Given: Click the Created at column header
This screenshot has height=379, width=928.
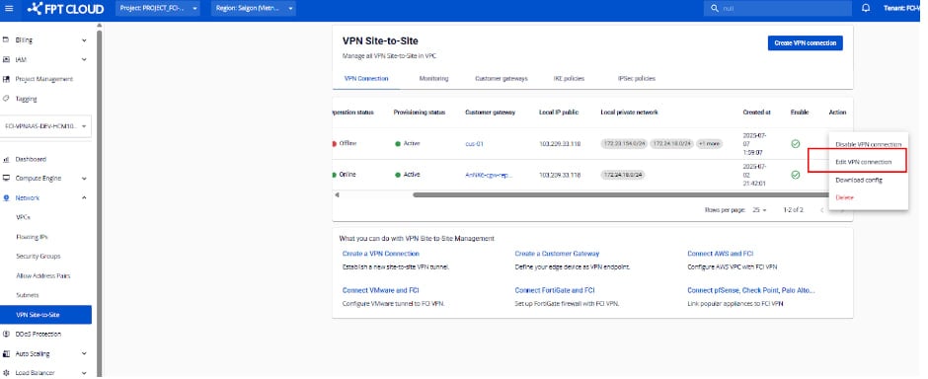Looking at the screenshot, I should click(756, 113).
